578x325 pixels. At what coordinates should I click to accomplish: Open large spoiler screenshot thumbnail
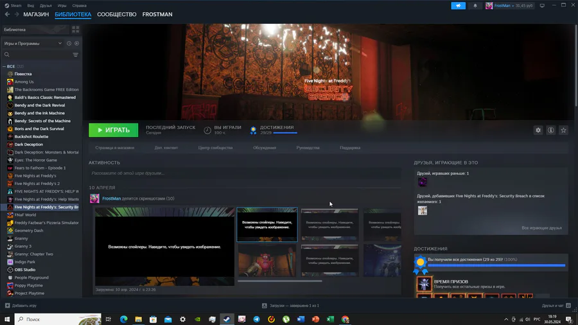(x=164, y=247)
